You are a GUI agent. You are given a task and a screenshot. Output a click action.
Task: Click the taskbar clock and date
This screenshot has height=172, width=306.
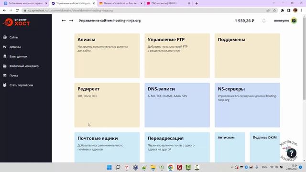point(292,167)
